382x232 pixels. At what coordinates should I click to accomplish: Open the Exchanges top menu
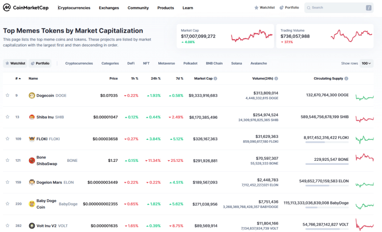(x=109, y=8)
